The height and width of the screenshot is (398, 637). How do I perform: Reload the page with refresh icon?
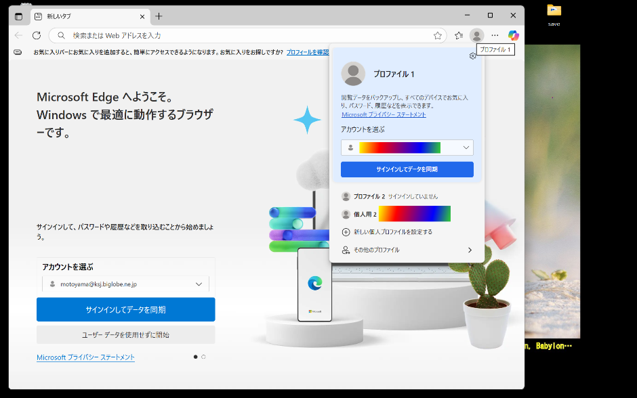pos(37,35)
